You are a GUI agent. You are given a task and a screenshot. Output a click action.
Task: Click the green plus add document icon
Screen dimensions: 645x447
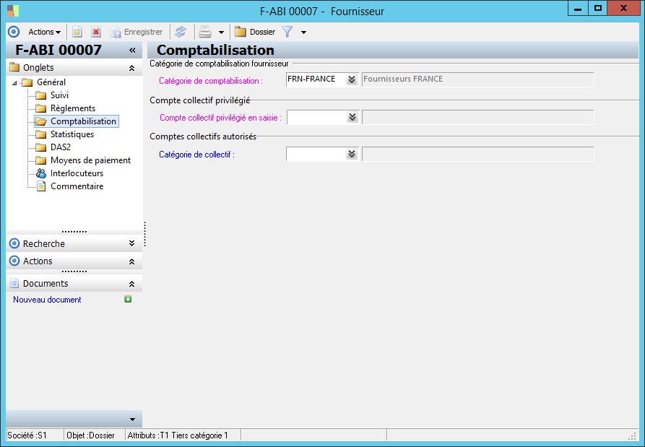click(128, 300)
